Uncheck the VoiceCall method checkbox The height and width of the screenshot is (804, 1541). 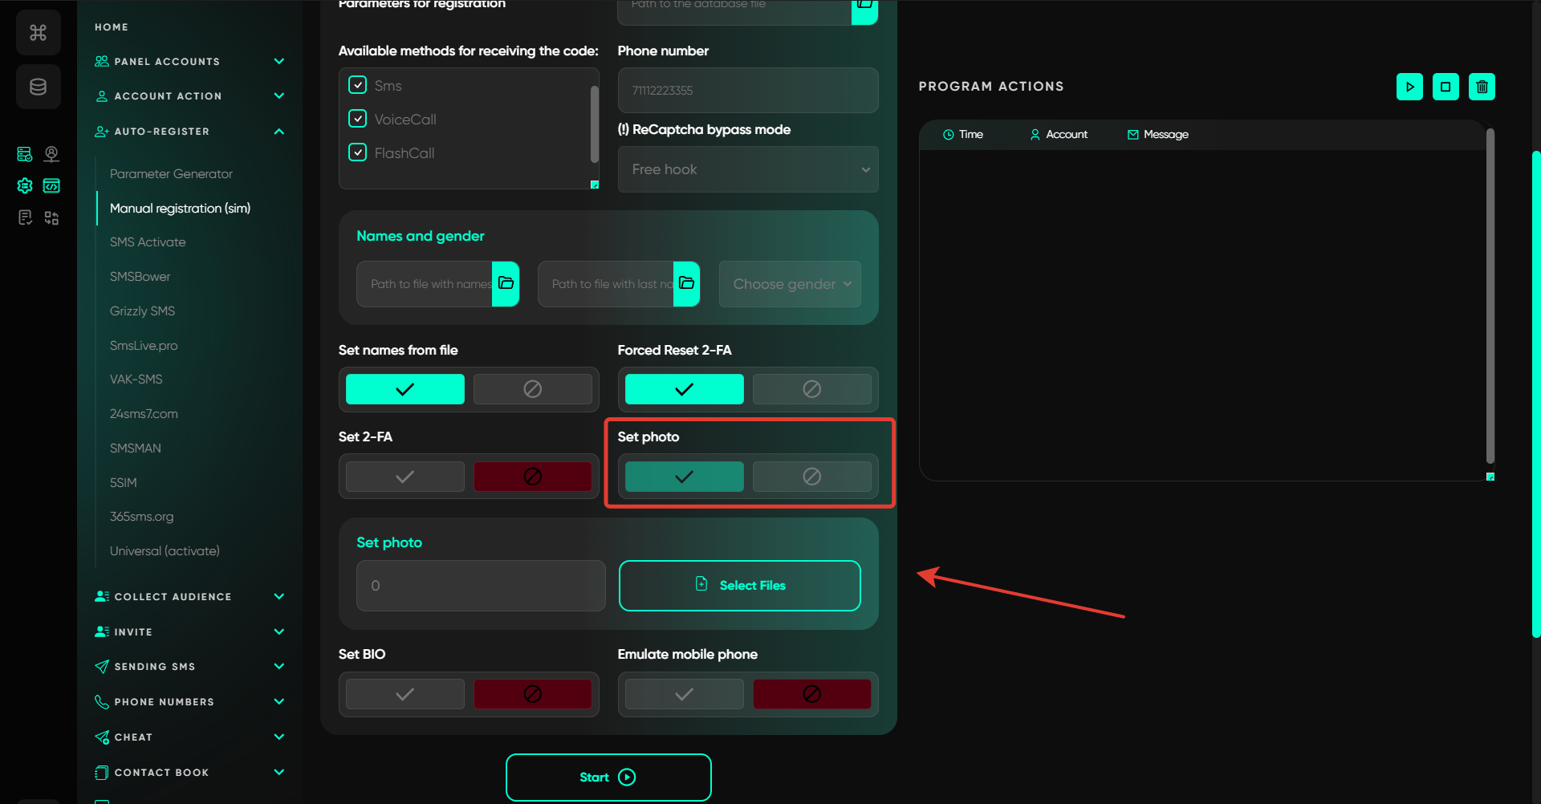pos(358,119)
